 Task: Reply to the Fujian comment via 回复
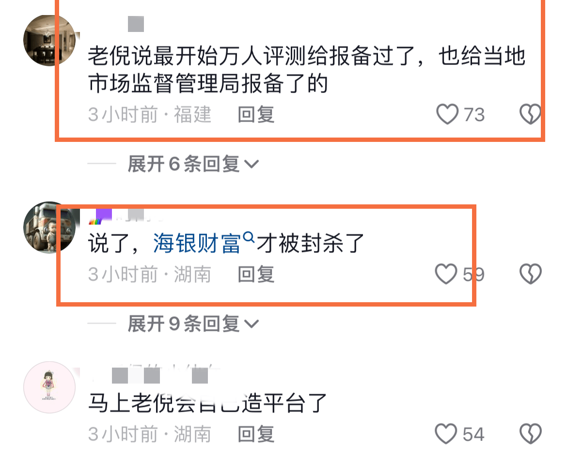(x=256, y=115)
